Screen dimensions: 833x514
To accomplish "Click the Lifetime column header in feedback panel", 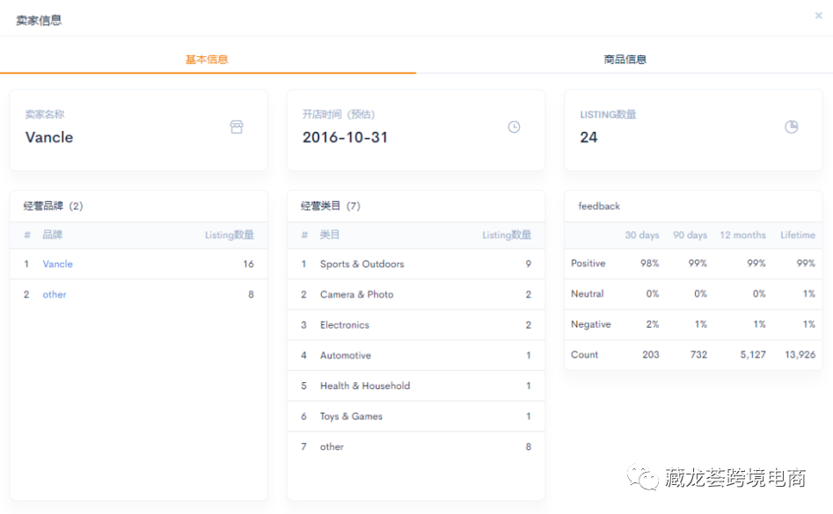I will pos(797,235).
